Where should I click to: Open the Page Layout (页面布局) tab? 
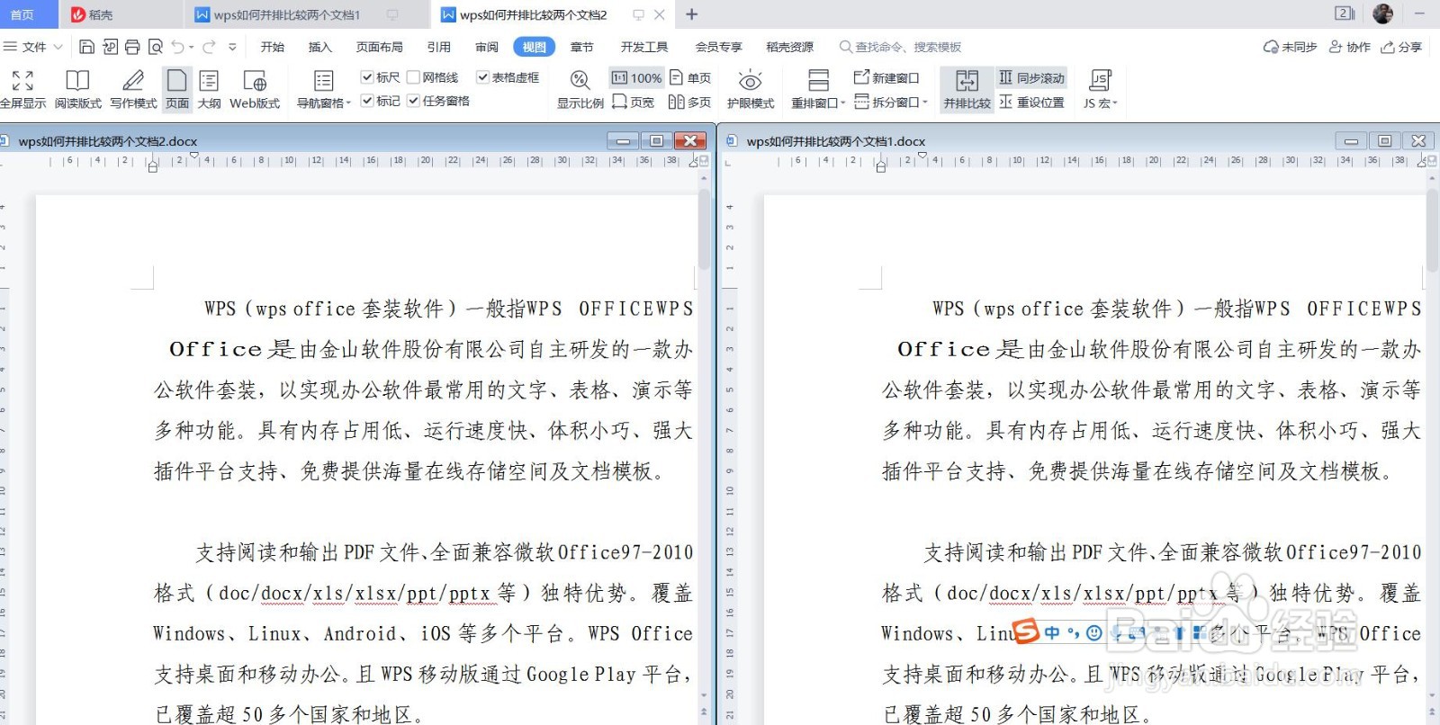(379, 47)
